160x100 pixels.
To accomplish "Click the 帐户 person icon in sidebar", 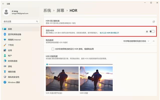I will [x=5, y=55].
